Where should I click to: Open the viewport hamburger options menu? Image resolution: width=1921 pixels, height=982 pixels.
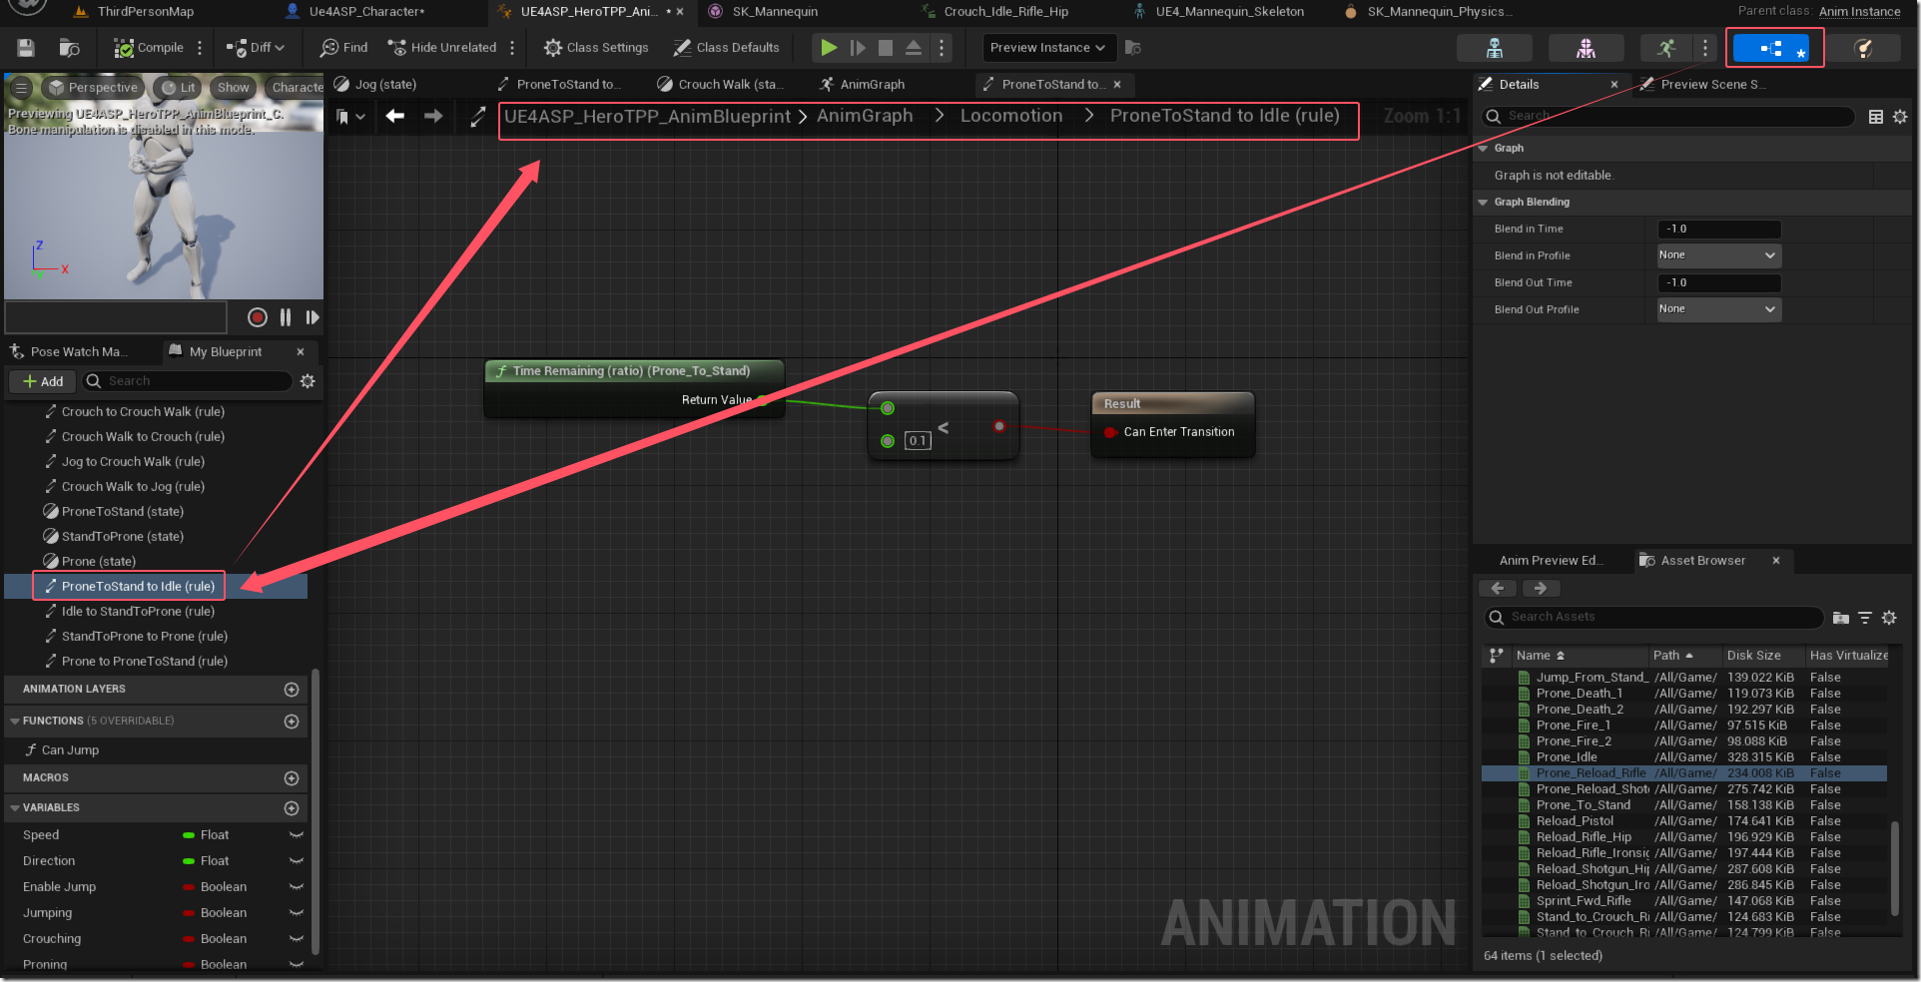20,88
